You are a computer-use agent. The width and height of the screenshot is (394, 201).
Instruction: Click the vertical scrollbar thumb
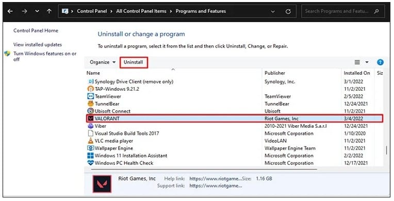point(386,150)
